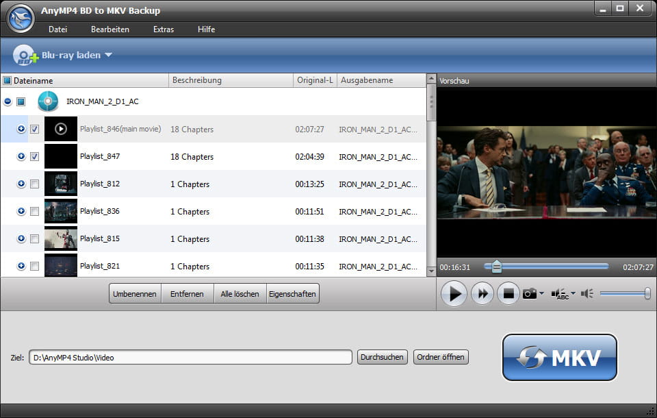Mute sound with the speaker icon
Image resolution: width=657 pixels, height=418 pixels.
coord(587,293)
